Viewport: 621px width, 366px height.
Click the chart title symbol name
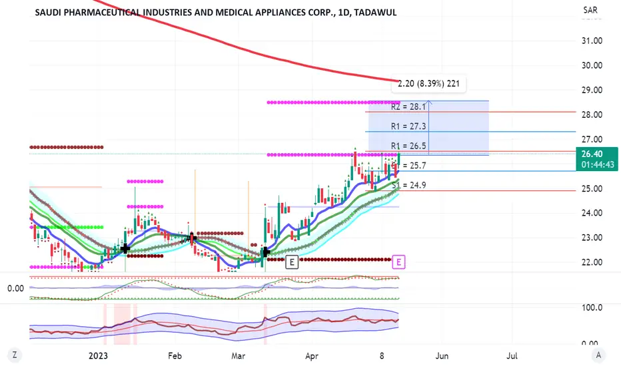pyautogui.click(x=216, y=12)
